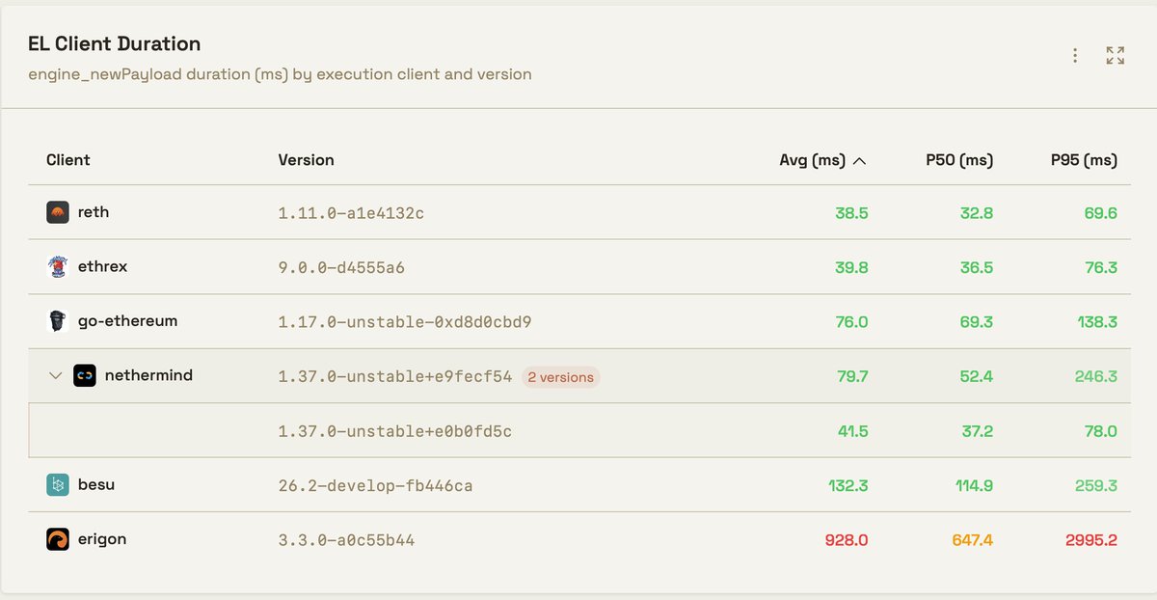Click version 3.3.0-a0c55b44
Screen dimensions: 1157x600
tap(346, 540)
